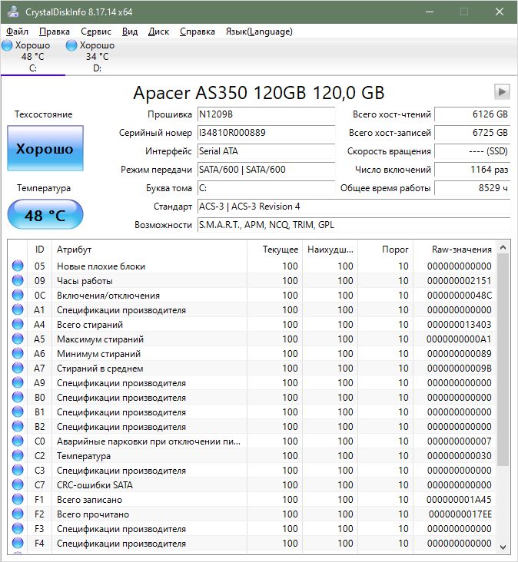Click the total host reads value 6126 GB
518x562 pixels.
click(x=473, y=114)
